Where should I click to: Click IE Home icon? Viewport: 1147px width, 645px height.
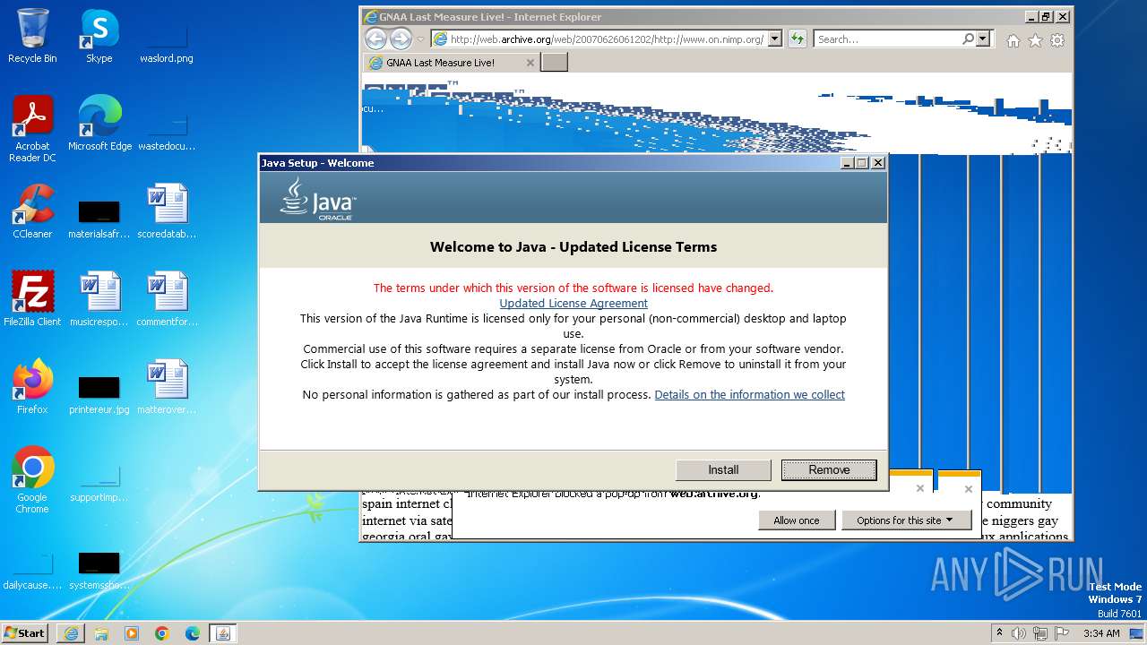pos(1013,40)
